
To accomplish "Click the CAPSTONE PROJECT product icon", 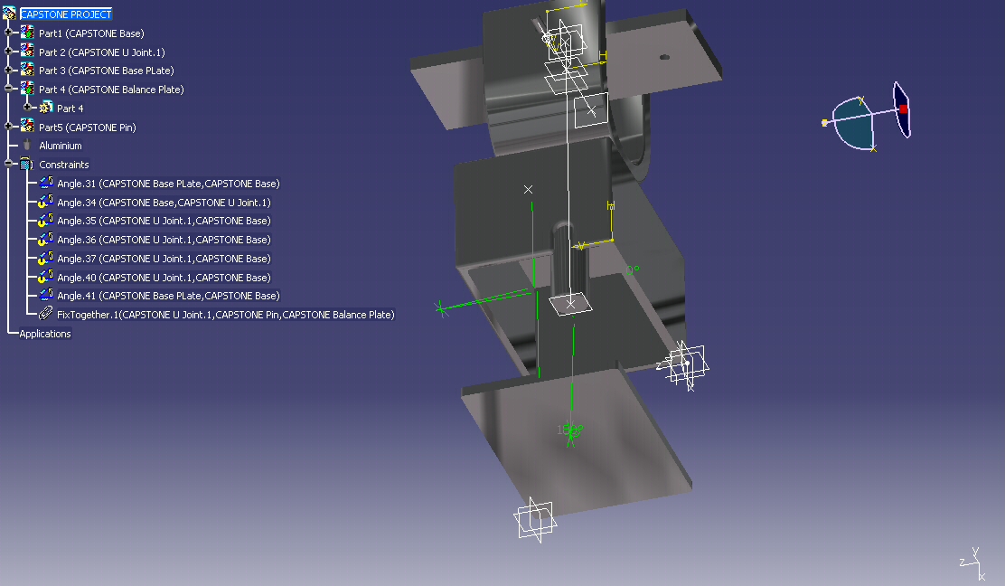I will pyautogui.click(x=10, y=14).
